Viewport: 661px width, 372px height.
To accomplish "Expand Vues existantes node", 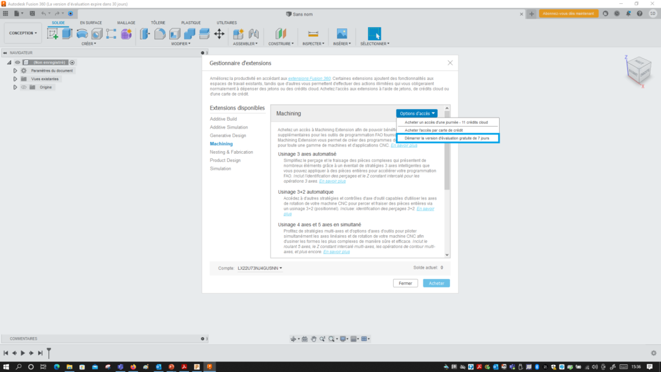I will (15, 79).
